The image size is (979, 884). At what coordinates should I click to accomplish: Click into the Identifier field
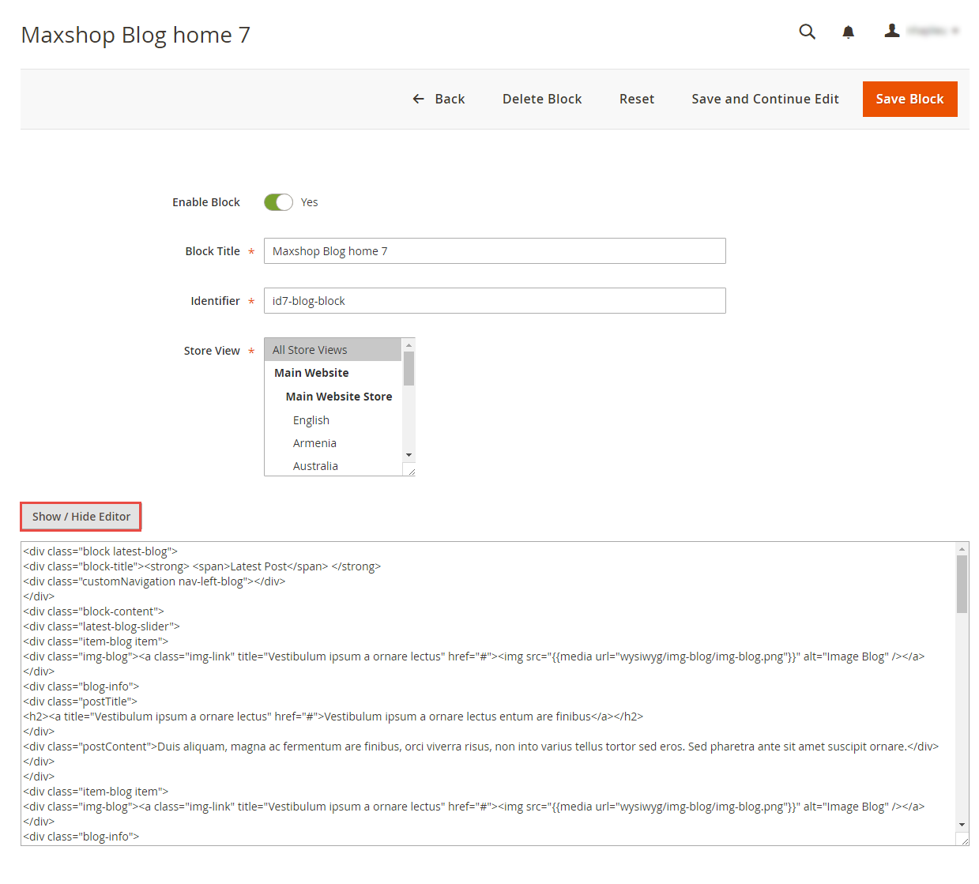(495, 301)
